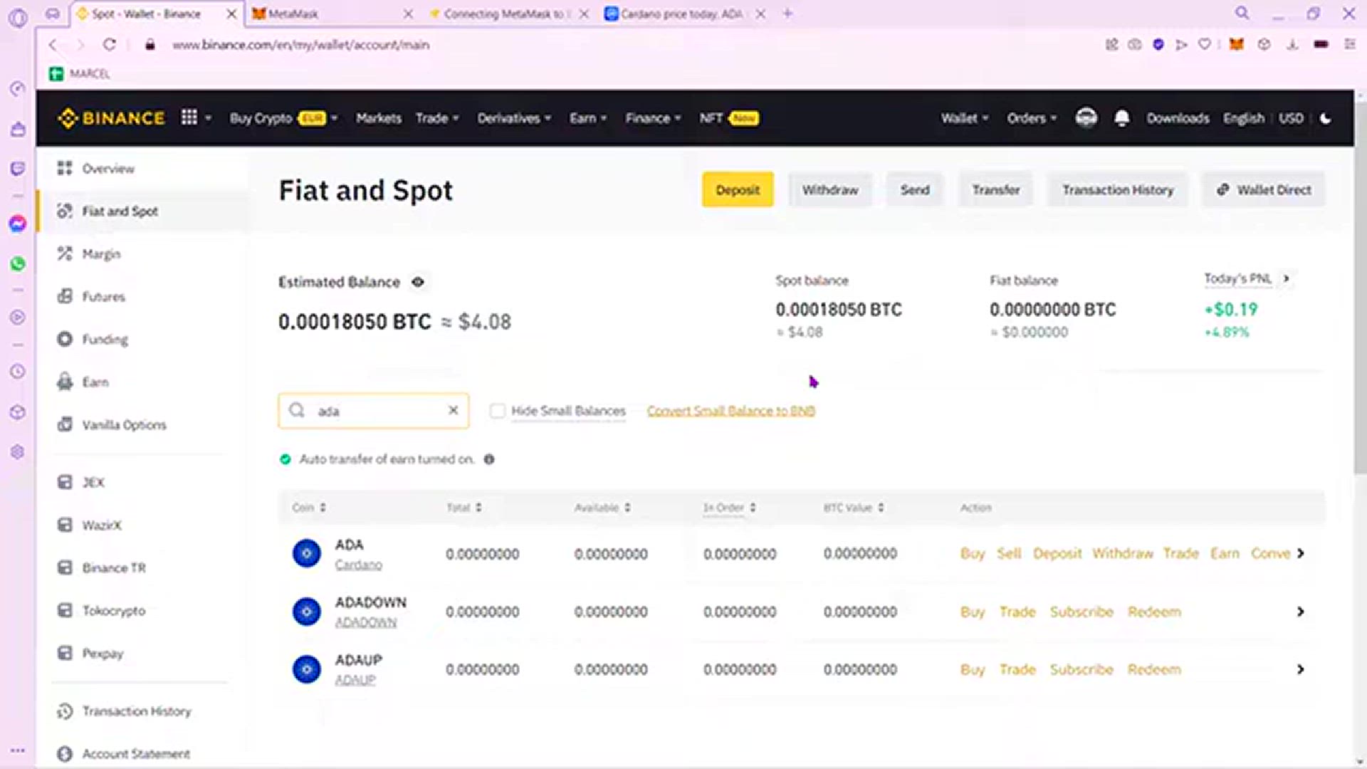Open Tokocrypto in the sidebar
The height and width of the screenshot is (769, 1367).
101,611
